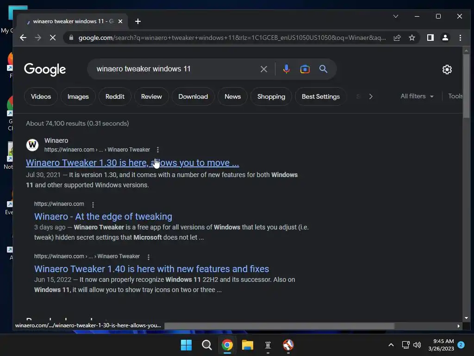The width and height of the screenshot is (474, 356).
Task: Click the vertical page scrollbar
Action: (466, 86)
